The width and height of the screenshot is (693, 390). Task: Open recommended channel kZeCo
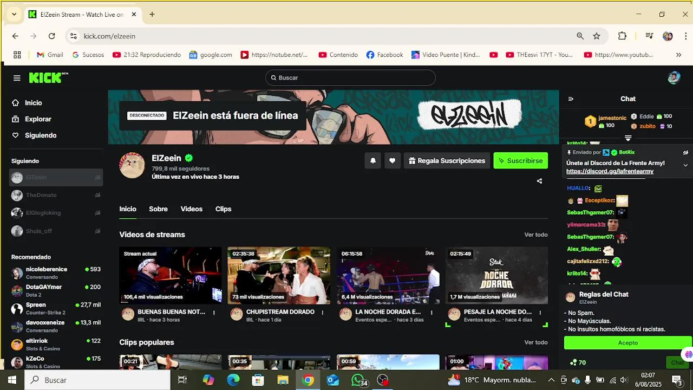click(56, 362)
